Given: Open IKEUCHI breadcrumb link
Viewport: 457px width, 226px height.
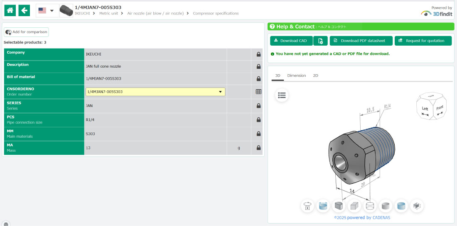Looking at the screenshot, I should pos(82,13).
